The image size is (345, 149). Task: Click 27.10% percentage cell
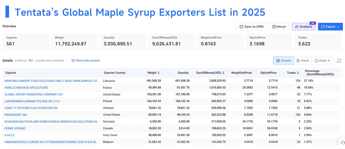coord(308,81)
